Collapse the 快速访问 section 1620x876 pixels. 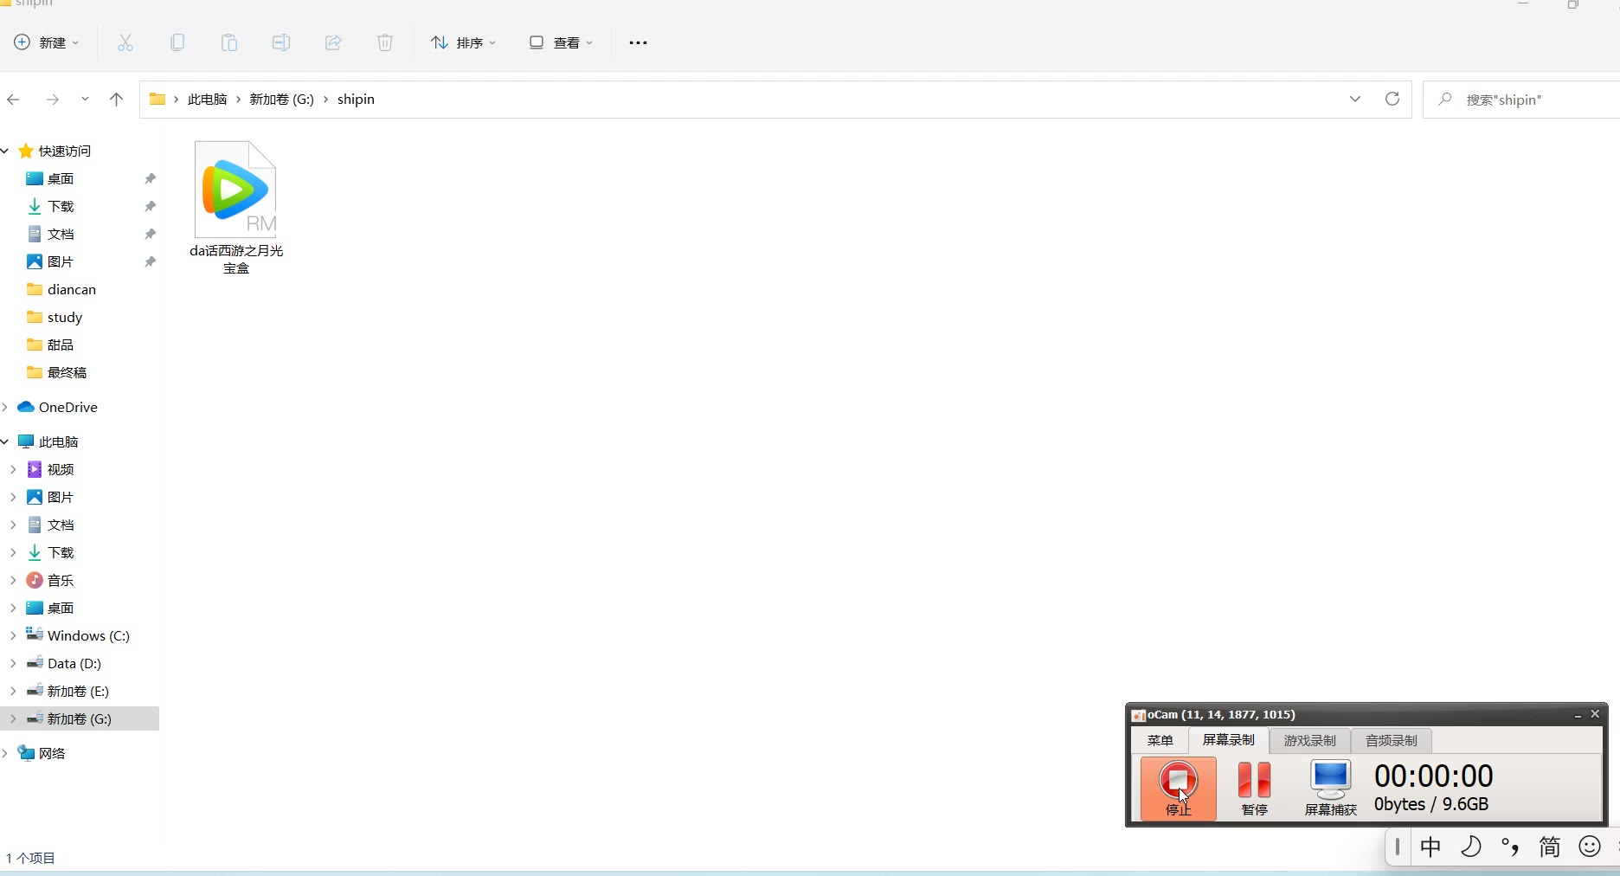(6, 151)
